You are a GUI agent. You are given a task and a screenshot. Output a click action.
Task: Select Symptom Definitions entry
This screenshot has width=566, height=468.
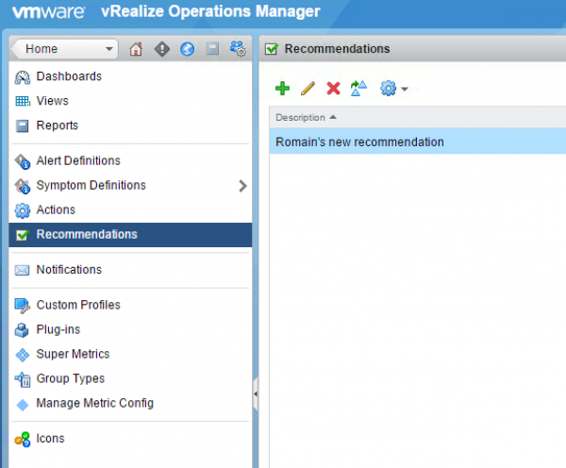click(x=91, y=185)
